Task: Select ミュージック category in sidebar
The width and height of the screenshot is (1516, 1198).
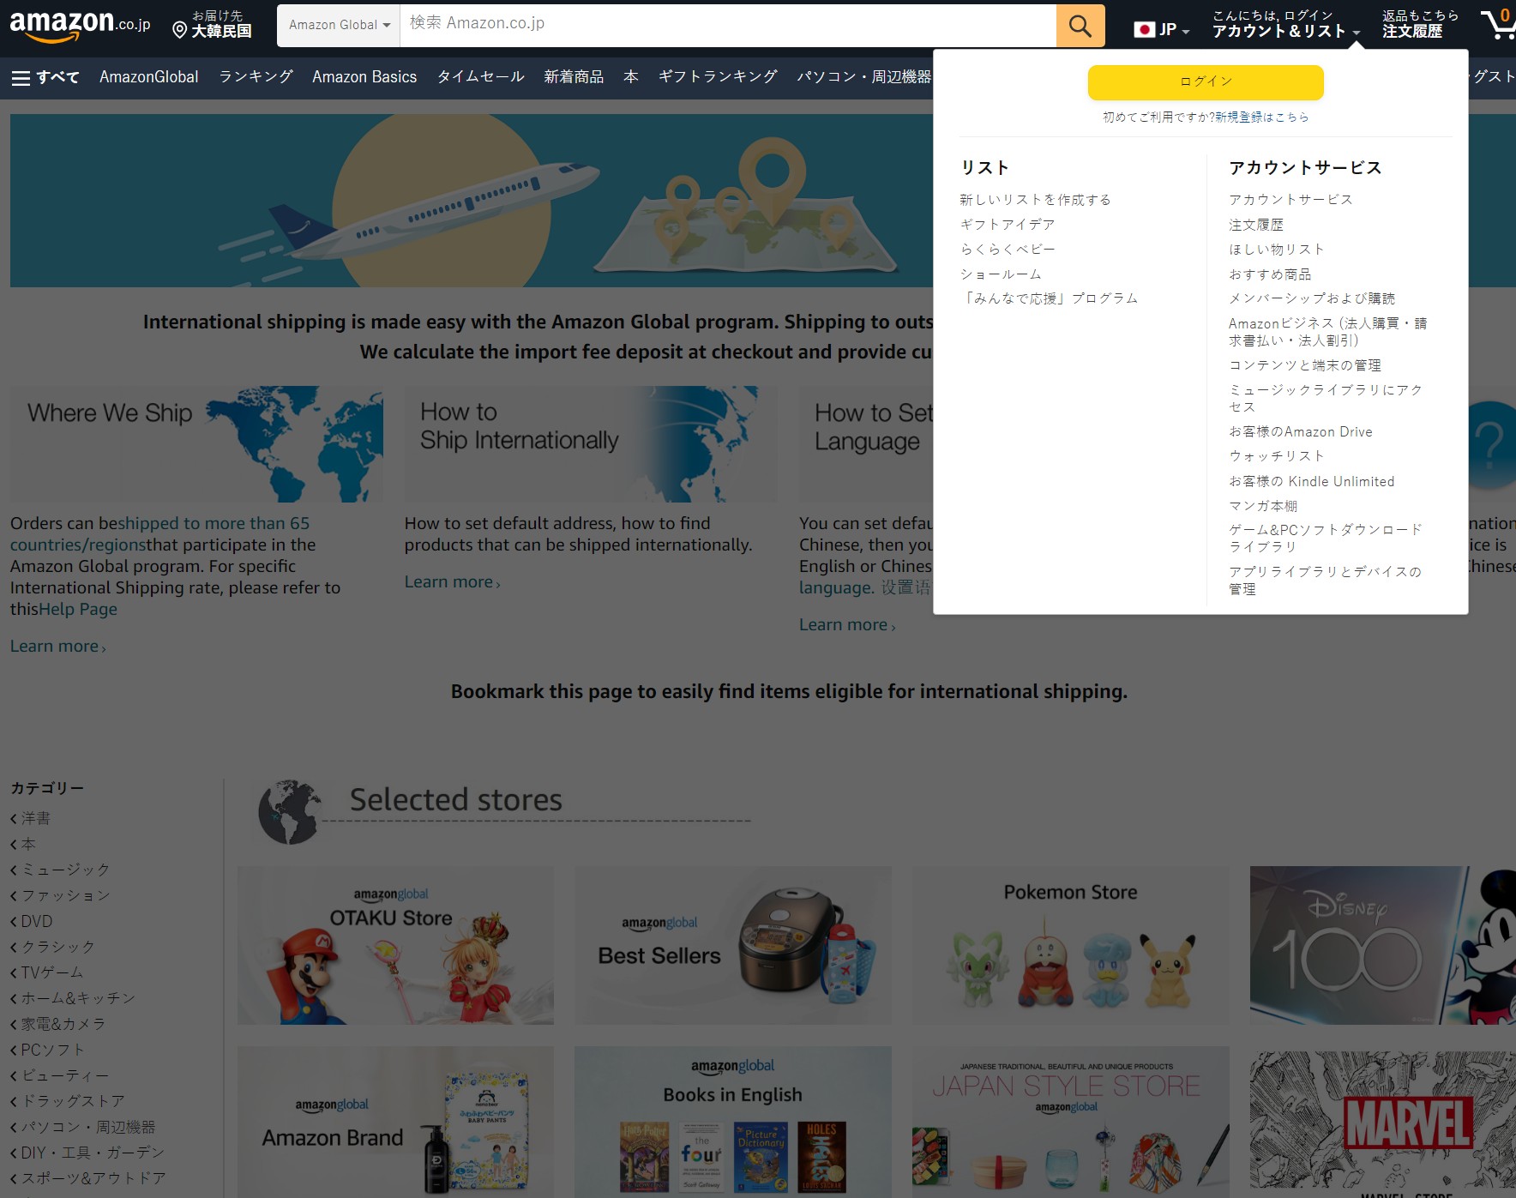Action: click(65, 870)
